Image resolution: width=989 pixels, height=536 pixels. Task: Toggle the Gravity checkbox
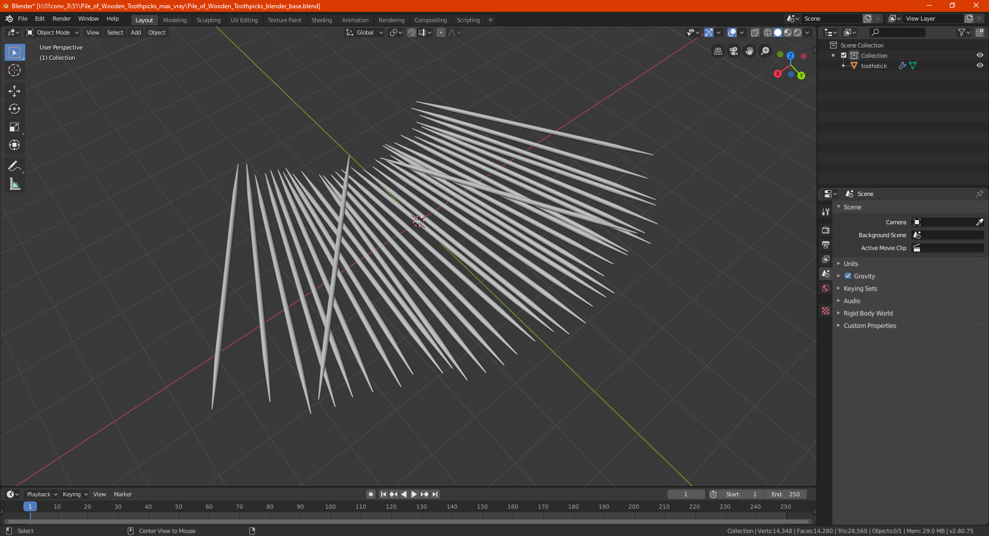pos(848,276)
